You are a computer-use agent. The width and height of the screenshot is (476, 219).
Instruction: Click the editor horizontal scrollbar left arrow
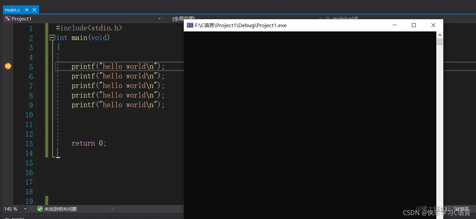[112, 209]
